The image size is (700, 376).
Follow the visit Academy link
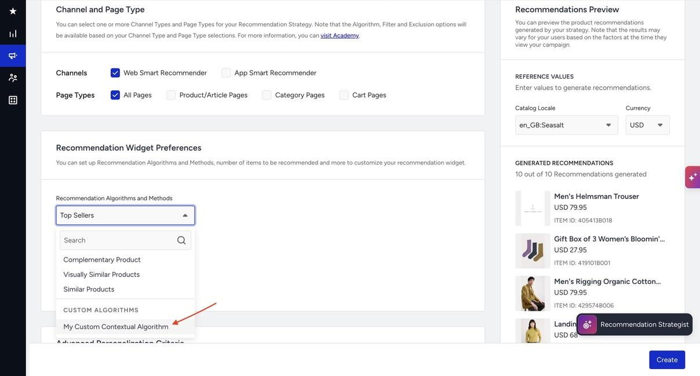[x=340, y=35]
